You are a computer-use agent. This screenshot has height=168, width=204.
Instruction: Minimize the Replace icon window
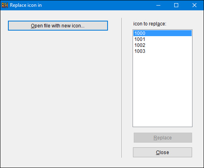(x=158, y=5)
